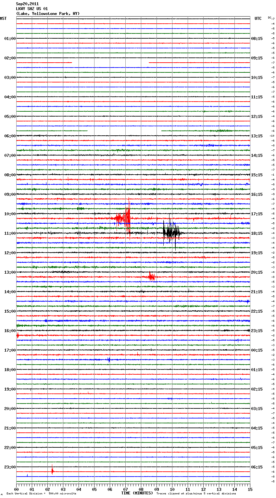
Task: Click the 20:15 UTC time label
Action: coord(257,272)
